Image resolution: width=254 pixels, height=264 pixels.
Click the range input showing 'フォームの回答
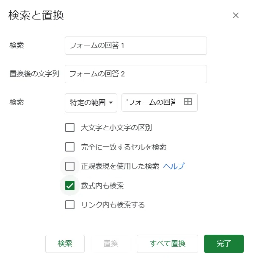tap(160, 103)
